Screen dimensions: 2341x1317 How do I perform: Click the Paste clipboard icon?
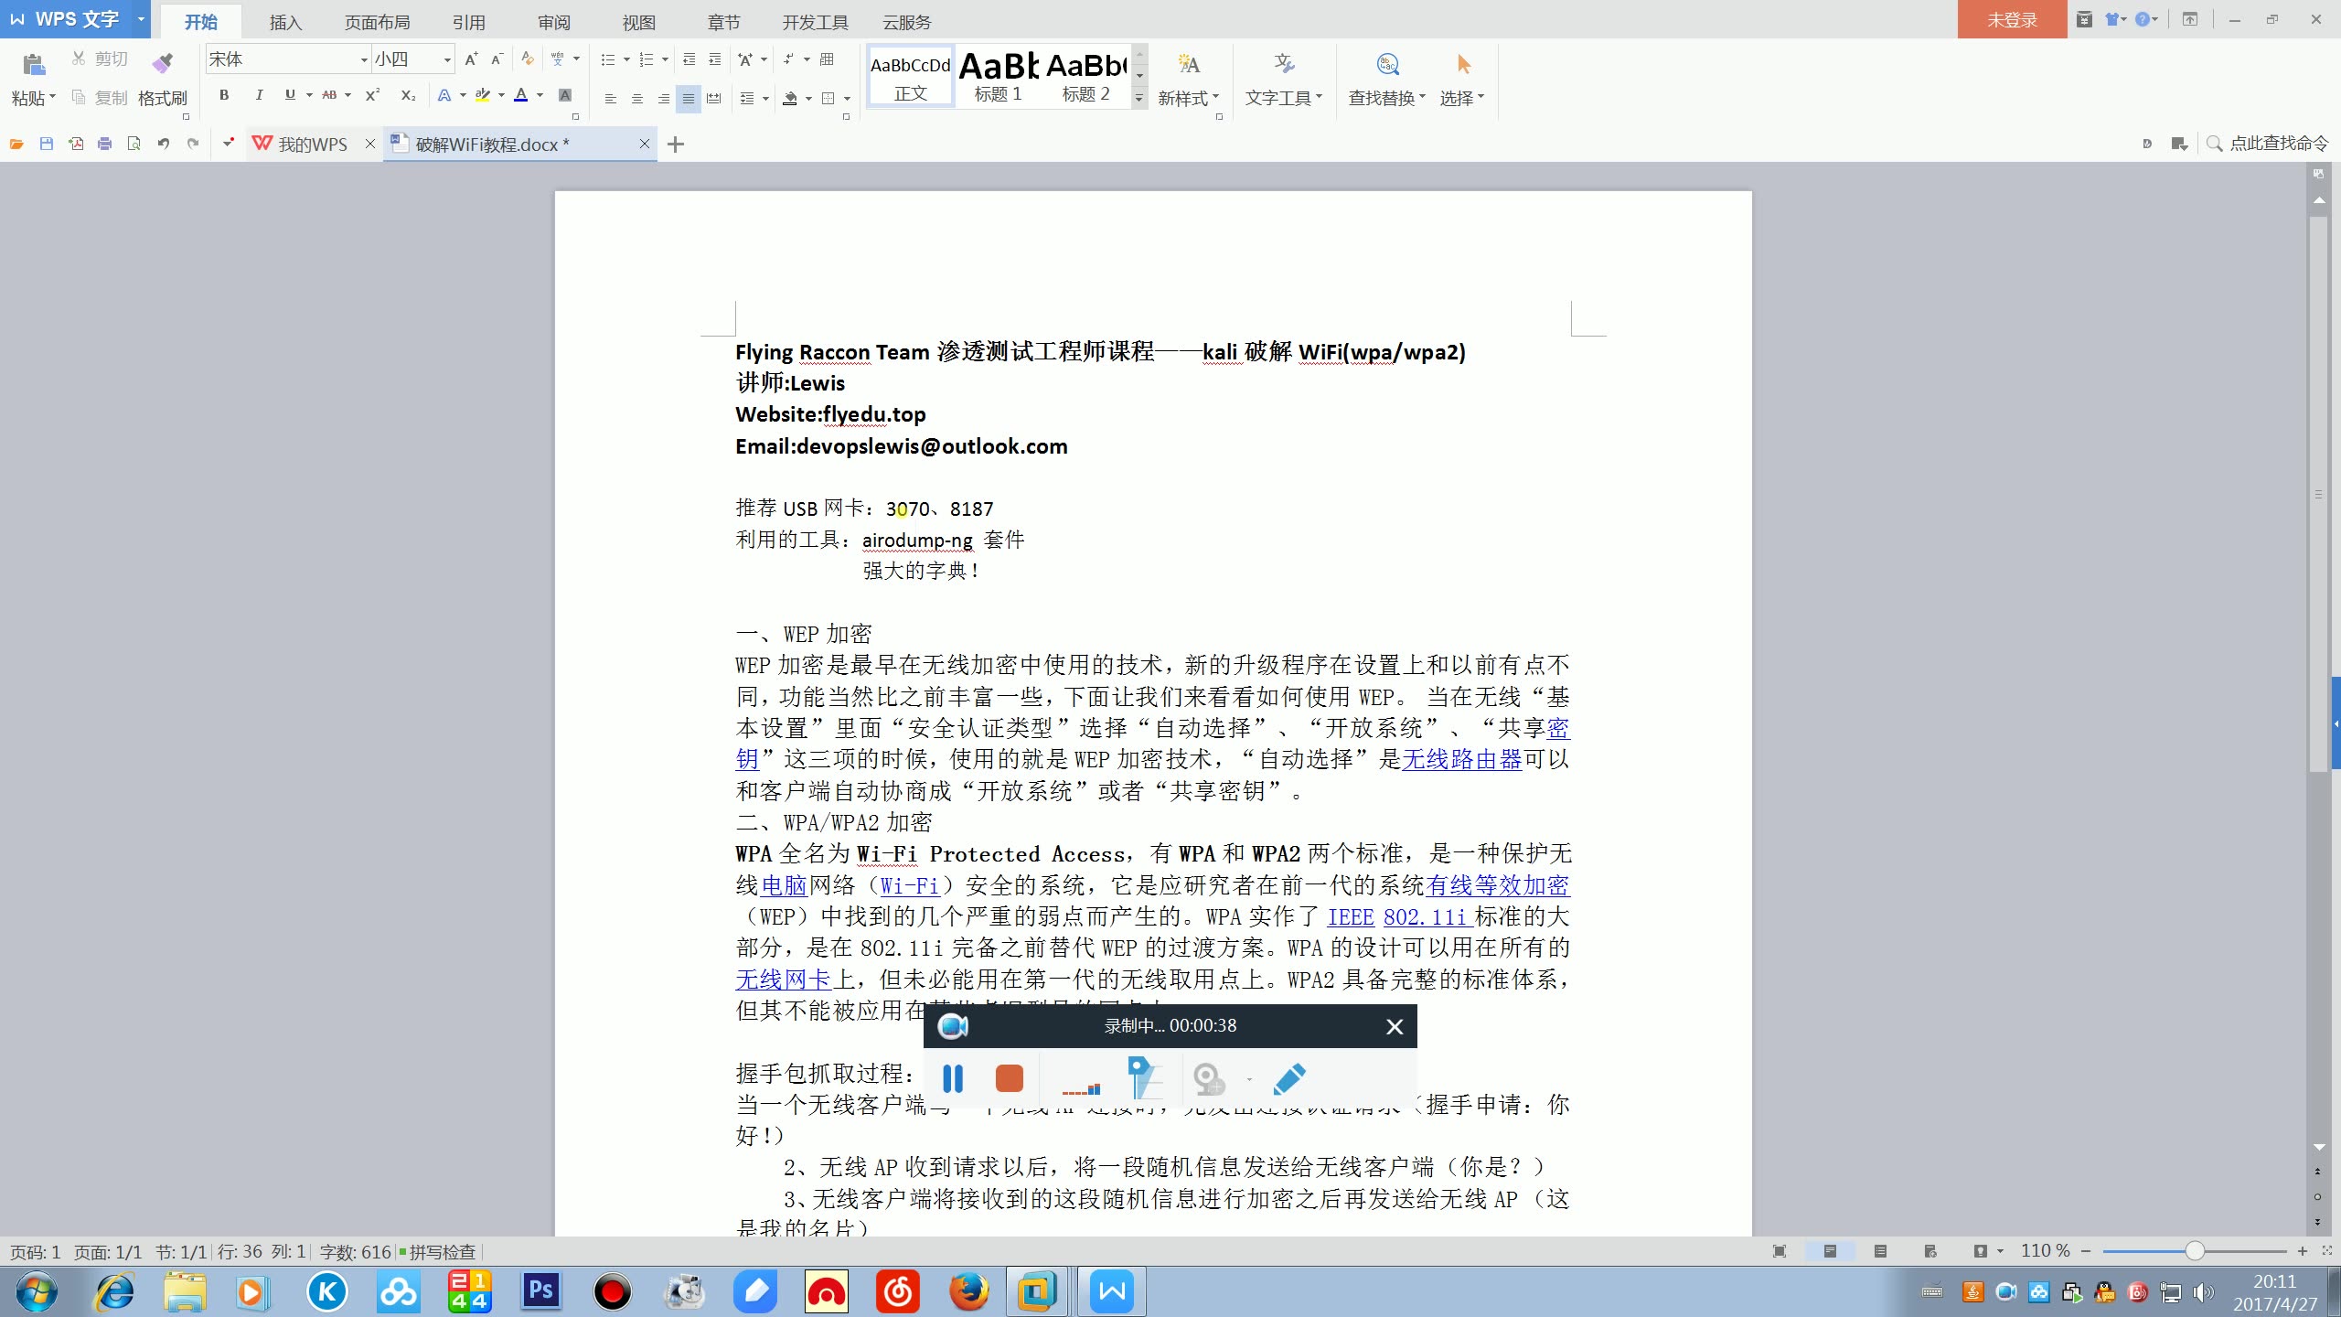[34, 63]
